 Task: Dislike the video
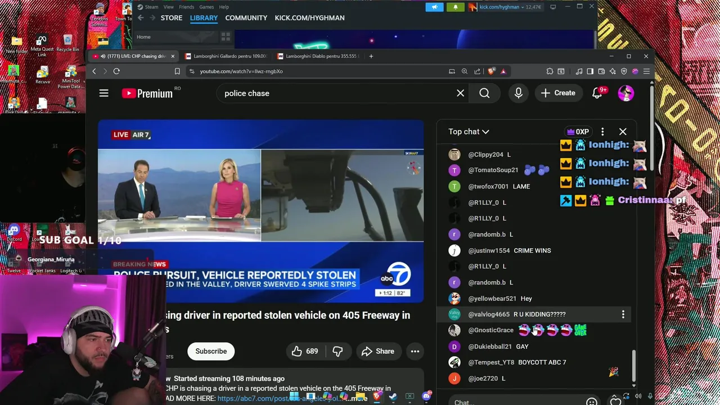tap(337, 351)
